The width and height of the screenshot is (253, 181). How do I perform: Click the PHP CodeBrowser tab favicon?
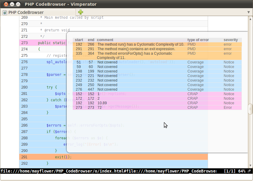click(x=5, y=13)
